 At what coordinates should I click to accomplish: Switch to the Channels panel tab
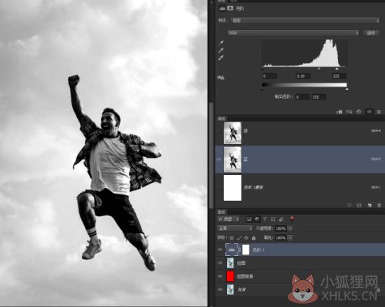[221, 119]
